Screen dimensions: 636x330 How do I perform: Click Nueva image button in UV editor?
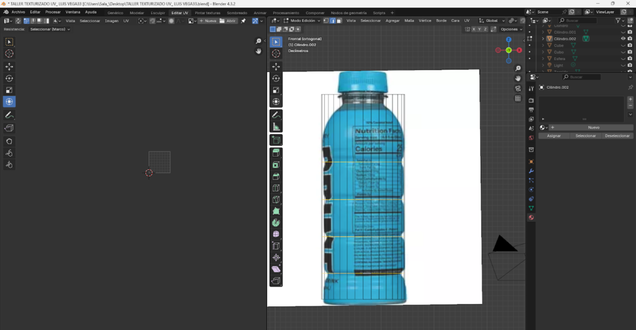(x=207, y=21)
